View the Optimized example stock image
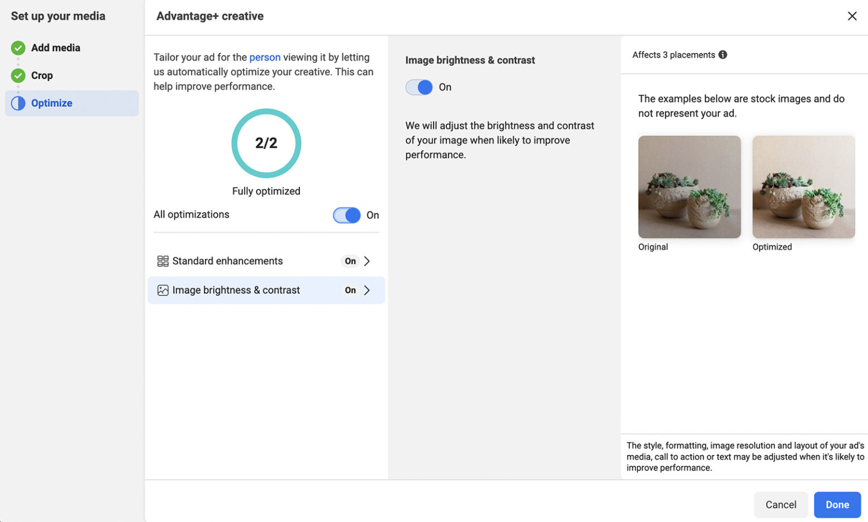The height and width of the screenshot is (522, 868). tap(803, 186)
